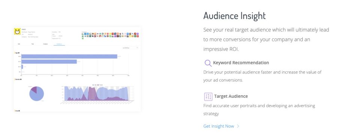
Task: Click the info icon beside Gender
Action: tap(21, 80)
